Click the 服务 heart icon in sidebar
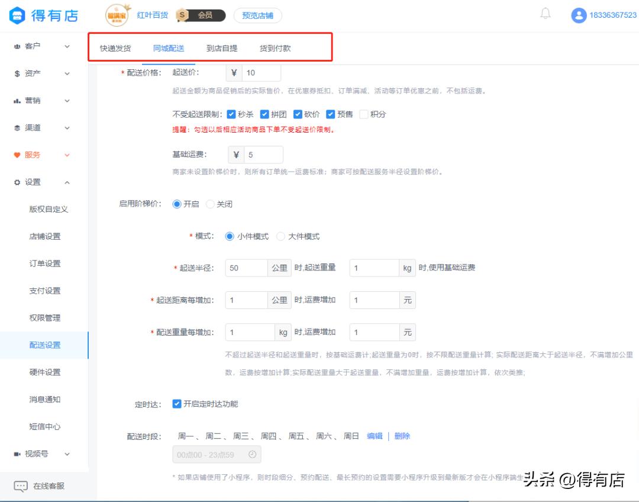 point(18,153)
